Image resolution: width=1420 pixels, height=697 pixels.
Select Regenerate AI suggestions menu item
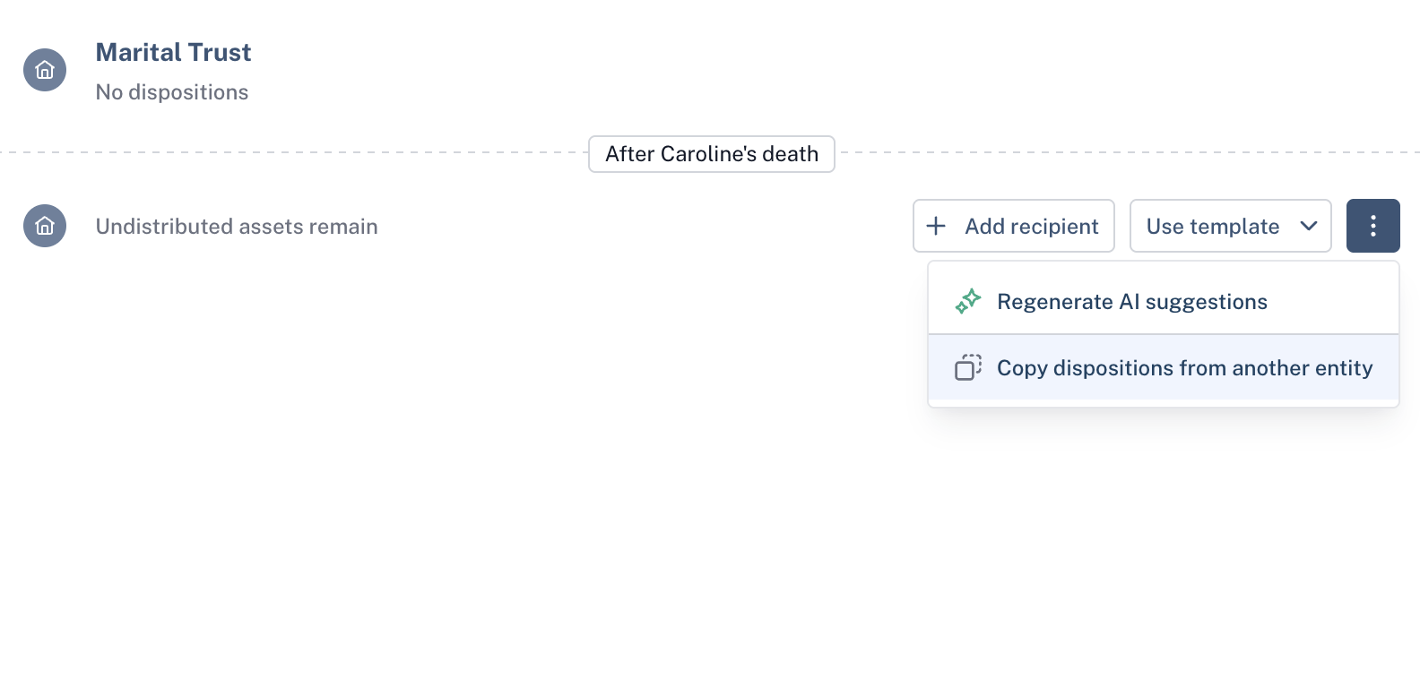click(x=1164, y=301)
